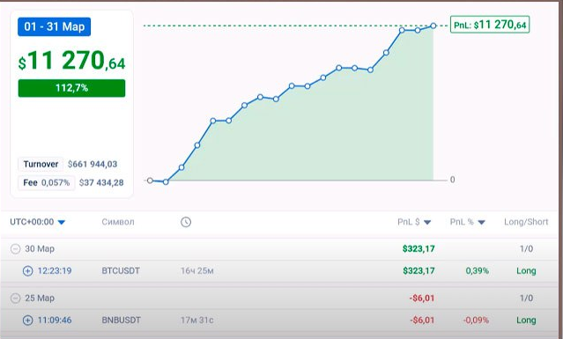563x339 pixels.
Task: Expand the 11:09:46 BNBUSDT trade
Action: [x=27, y=321]
